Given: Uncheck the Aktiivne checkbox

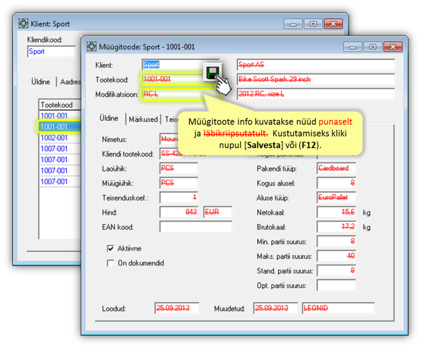Looking at the screenshot, I should tap(110, 248).
